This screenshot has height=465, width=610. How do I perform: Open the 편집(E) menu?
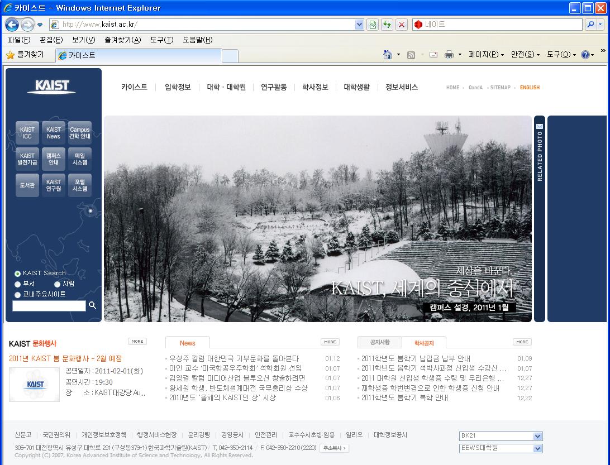pyautogui.click(x=51, y=40)
